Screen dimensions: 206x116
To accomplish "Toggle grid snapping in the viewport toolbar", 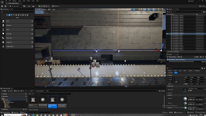I will [145, 10].
